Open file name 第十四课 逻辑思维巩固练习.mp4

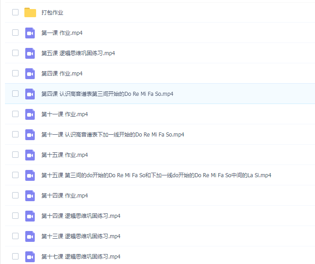coord(81,216)
